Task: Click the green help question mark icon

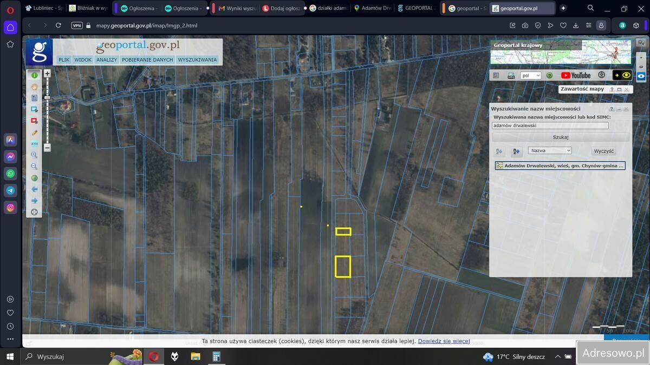Action: coord(549,76)
